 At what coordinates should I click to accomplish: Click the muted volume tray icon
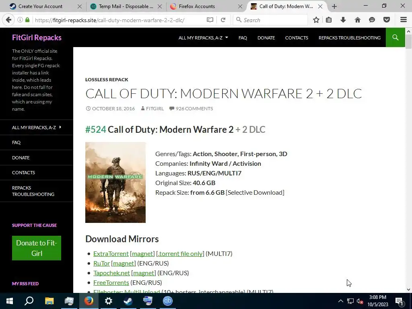(x=360, y=301)
